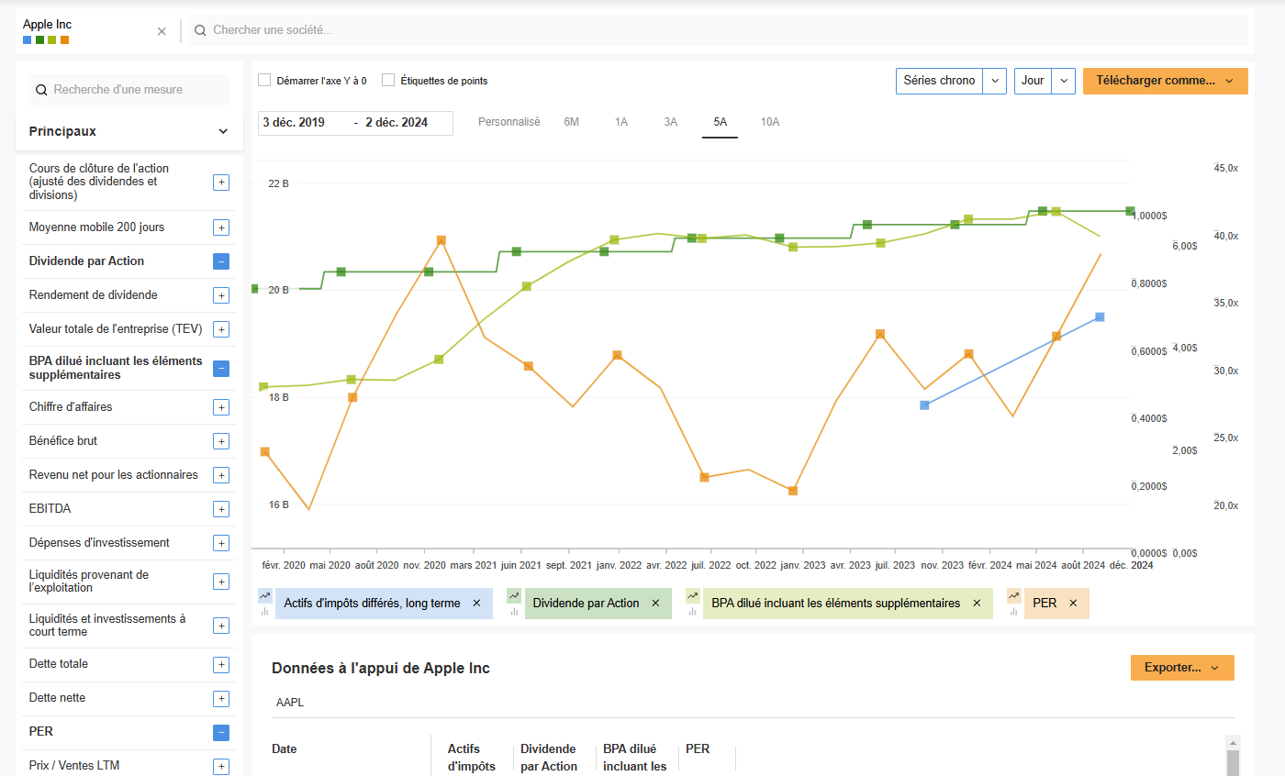This screenshot has width=1285, height=776.
Task: Enable Démarrer l'axe Y à 0 checkbox
Action: point(264,81)
